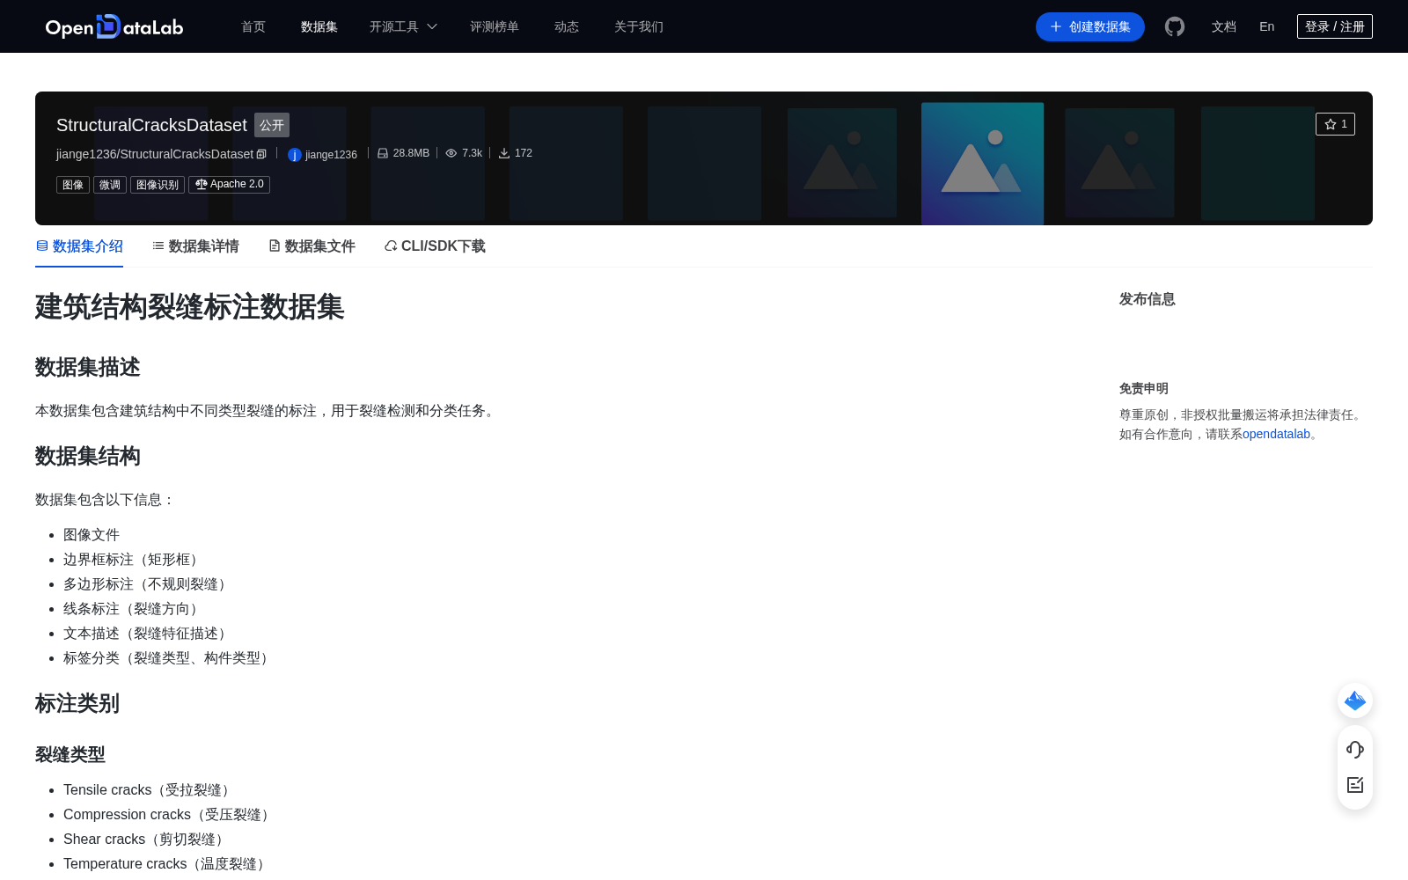Image resolution: width=1408 pixels, height=880 pixels.
Task: Click the OpenDataLab logo
Action: pos(114,26)
